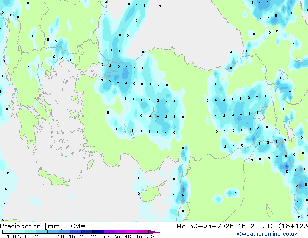Select the 1–2 mm legend swatch
Viewport: 308px width, 238px height.
coord(31,232)
